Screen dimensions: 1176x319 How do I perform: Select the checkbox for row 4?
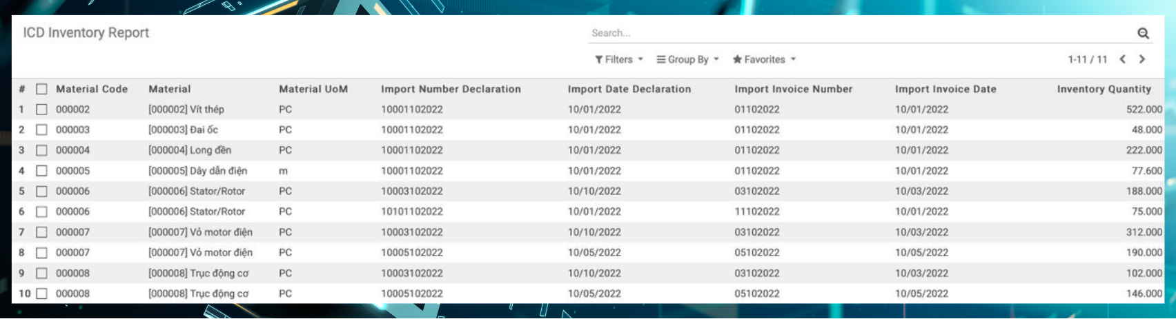pyautogui.click(x=42, y=171)
